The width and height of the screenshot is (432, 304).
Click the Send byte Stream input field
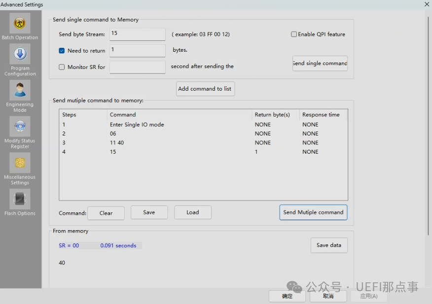[137, 34]
